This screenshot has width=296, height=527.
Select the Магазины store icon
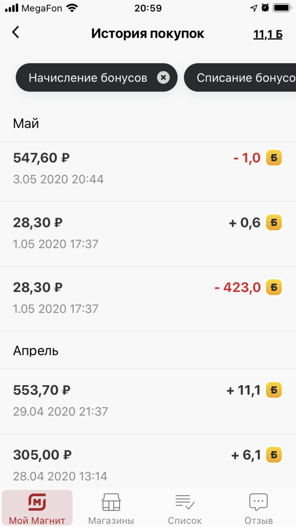(x=111, y=501)
